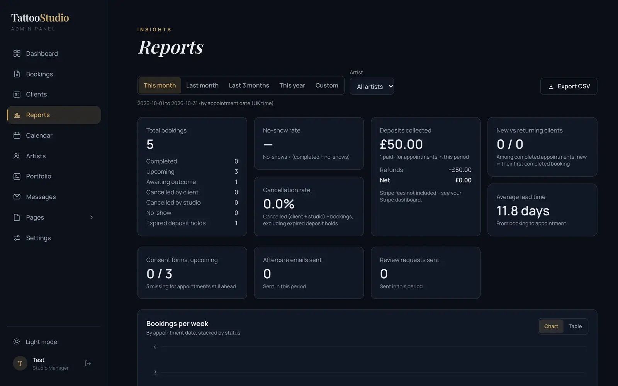This screenshot has height=386, width=618.
Task: Click the user avatar with letter T
Action: [x=20, y=363]
